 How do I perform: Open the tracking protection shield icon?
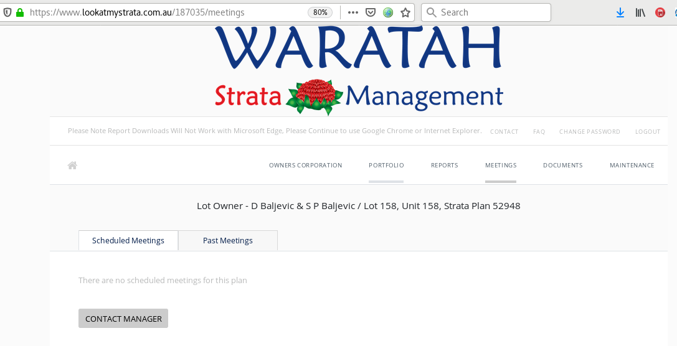tap(7, 12)
